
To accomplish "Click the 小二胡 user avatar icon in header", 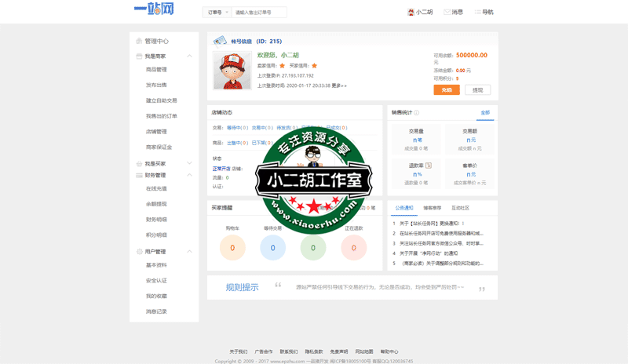I will coord(411,13).
